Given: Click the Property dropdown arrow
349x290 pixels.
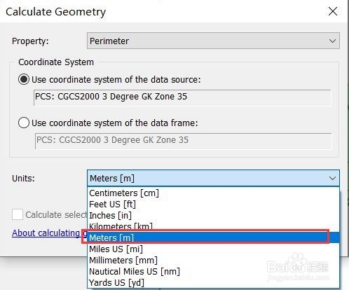Looking at the screenshot, I should (x=332, y=41).
